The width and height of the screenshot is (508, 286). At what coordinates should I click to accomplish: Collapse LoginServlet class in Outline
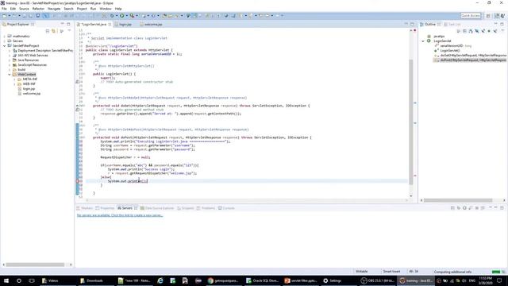click(x=423, y=41)
